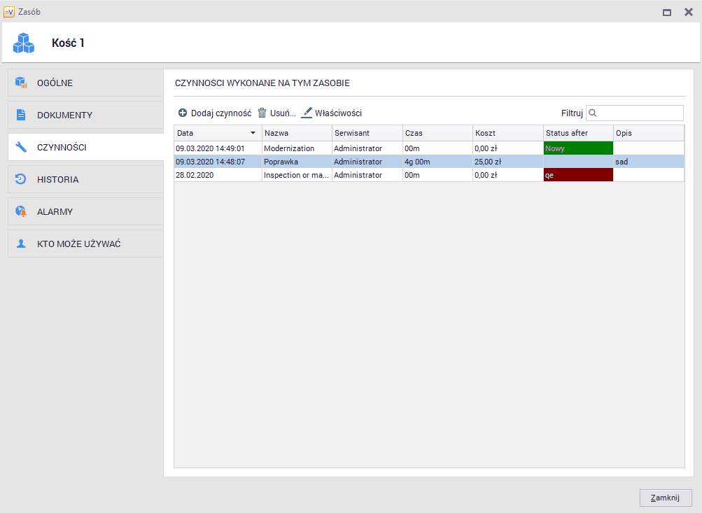This screenshot has width=702, height=513.
Task: Click the ALARMY bell icon
Action: [21, 212]
